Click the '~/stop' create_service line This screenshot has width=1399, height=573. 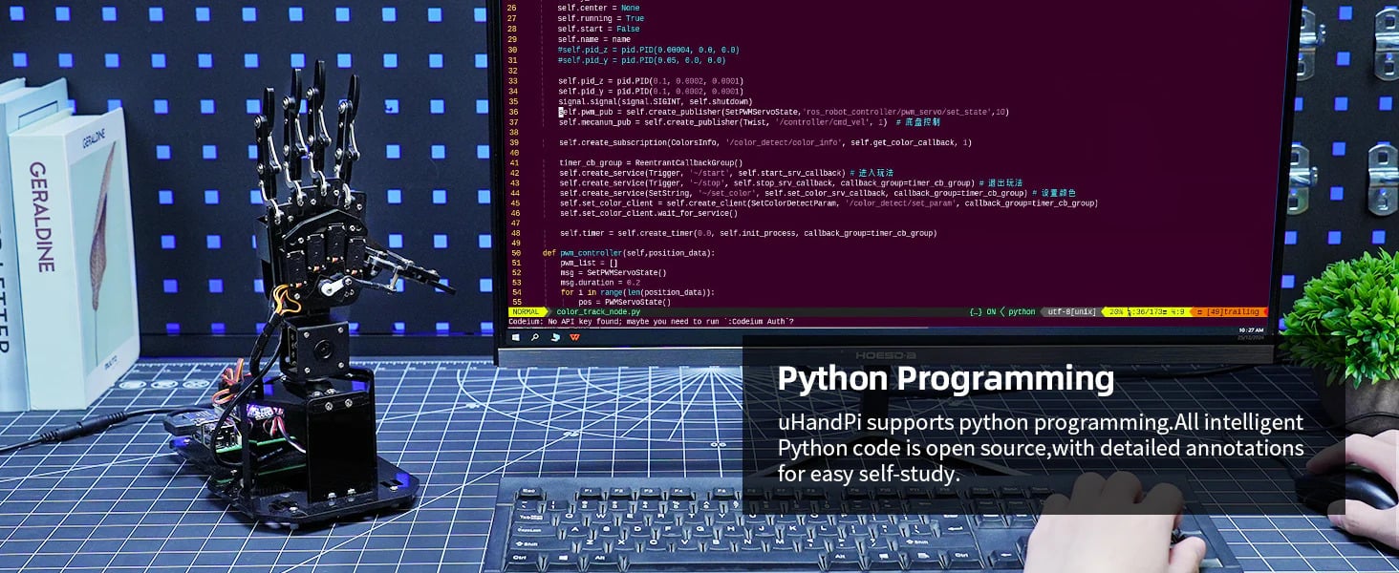790,183
